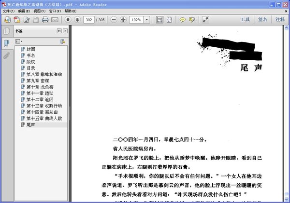290x203 pixels.
Task: Click the scrolling mode page-fit icon
Action: pos(159,20)
